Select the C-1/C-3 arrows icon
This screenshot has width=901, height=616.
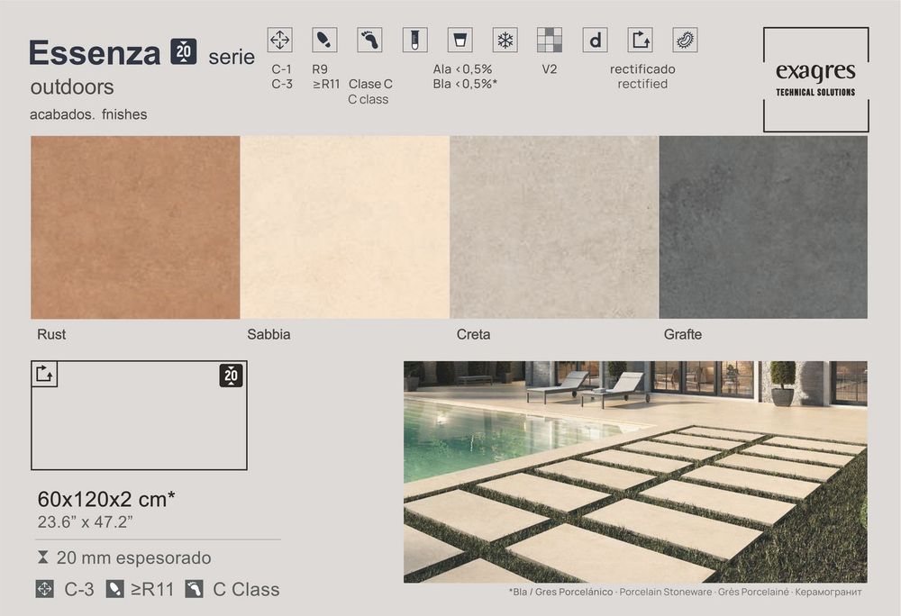click(x=279, y=40)
